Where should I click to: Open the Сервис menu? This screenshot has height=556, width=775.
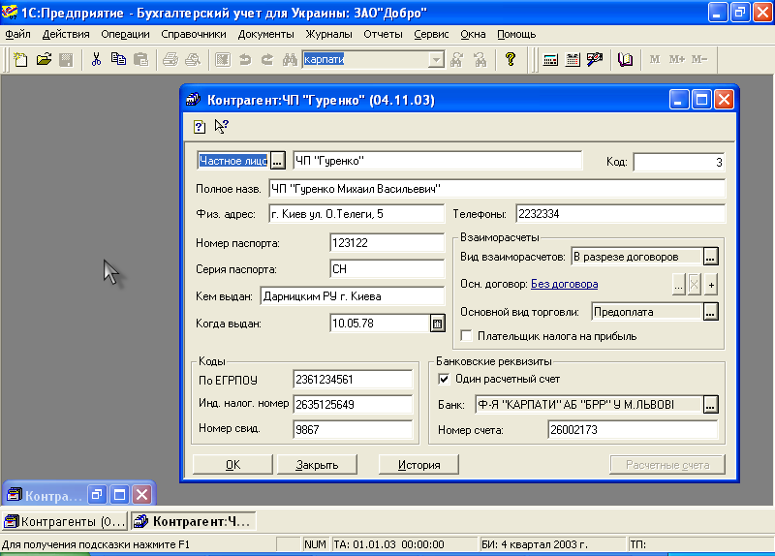[431, 34]
